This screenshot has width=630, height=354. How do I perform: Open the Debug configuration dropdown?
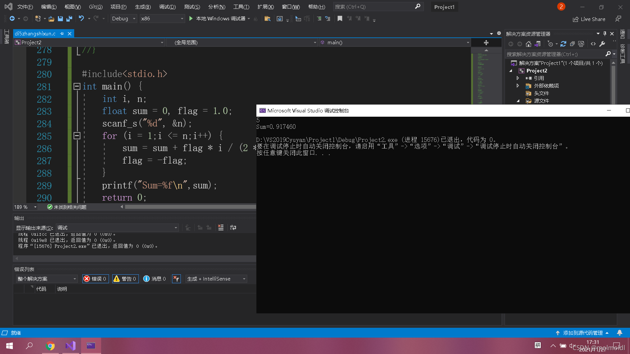123,19
